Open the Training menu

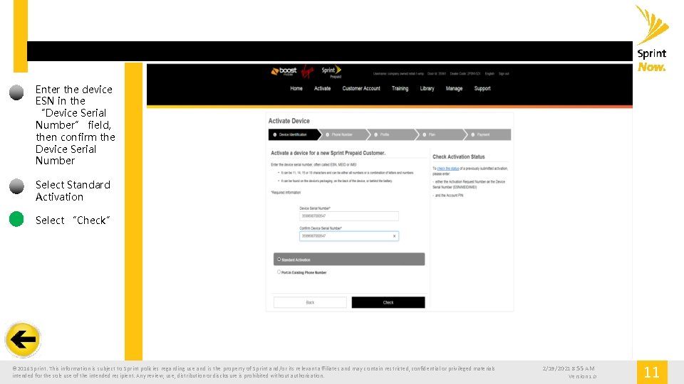[400, 88]
